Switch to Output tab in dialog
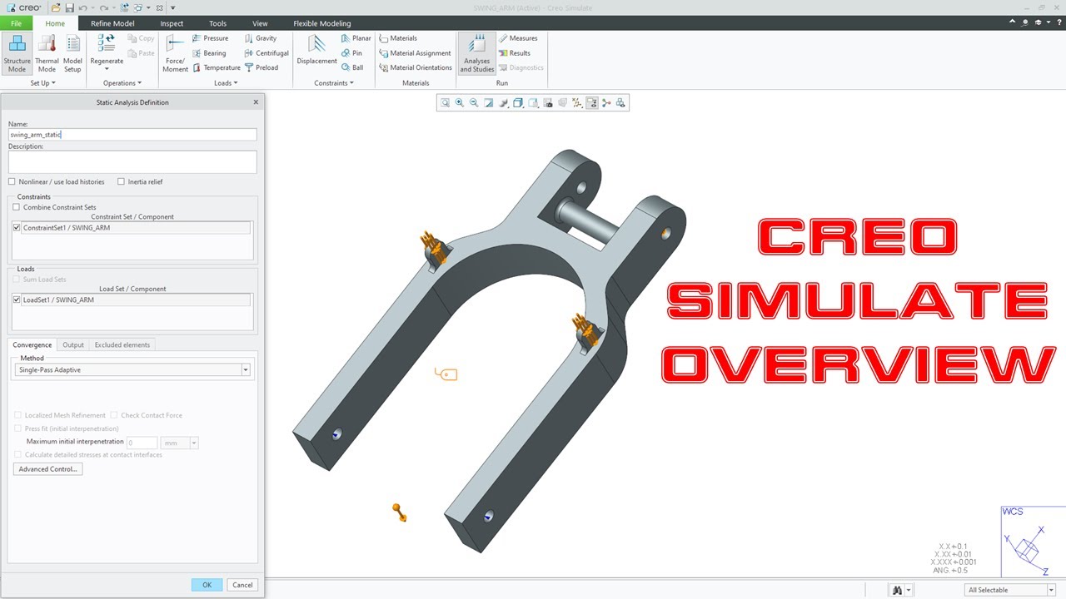1066x599 pixels. pyautogui.click(x=73, y=344)
